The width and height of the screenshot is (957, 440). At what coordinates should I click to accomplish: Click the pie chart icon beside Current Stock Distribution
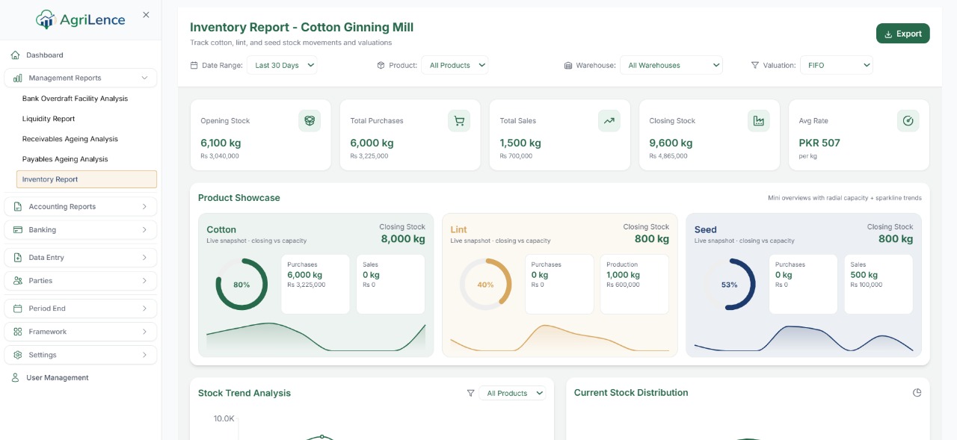pos(917,393)
